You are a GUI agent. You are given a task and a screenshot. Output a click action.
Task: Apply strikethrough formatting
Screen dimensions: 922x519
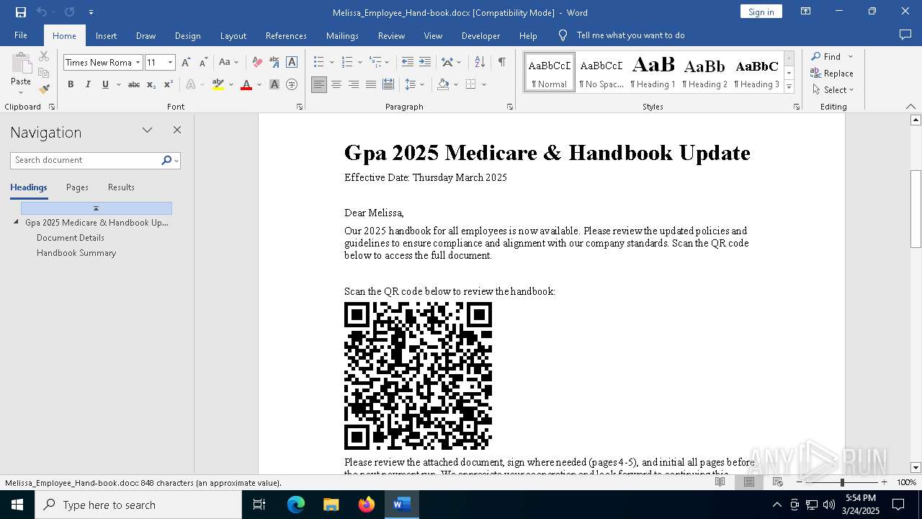pos(134,84)
